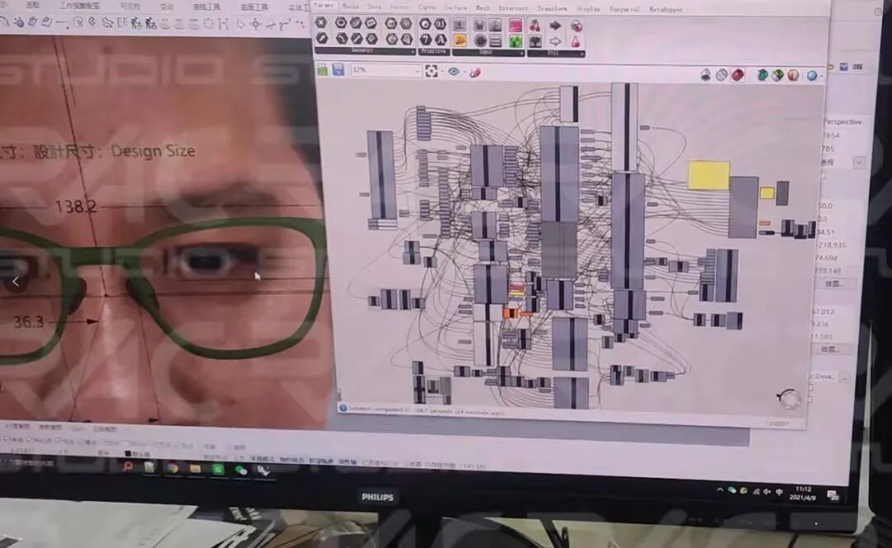Select the pink flask icon in Util

(x=576, y=42)
